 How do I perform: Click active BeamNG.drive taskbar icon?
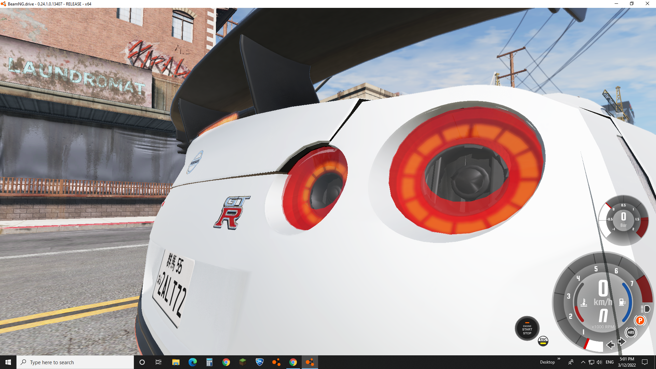[x=310, y=362]
